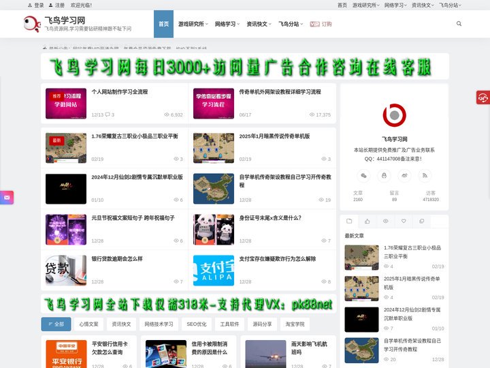This screenshot has width=490, height=368.
Task: Expand 游戏研究所 dropdown in main navigation
Action: tap(193, 24)
